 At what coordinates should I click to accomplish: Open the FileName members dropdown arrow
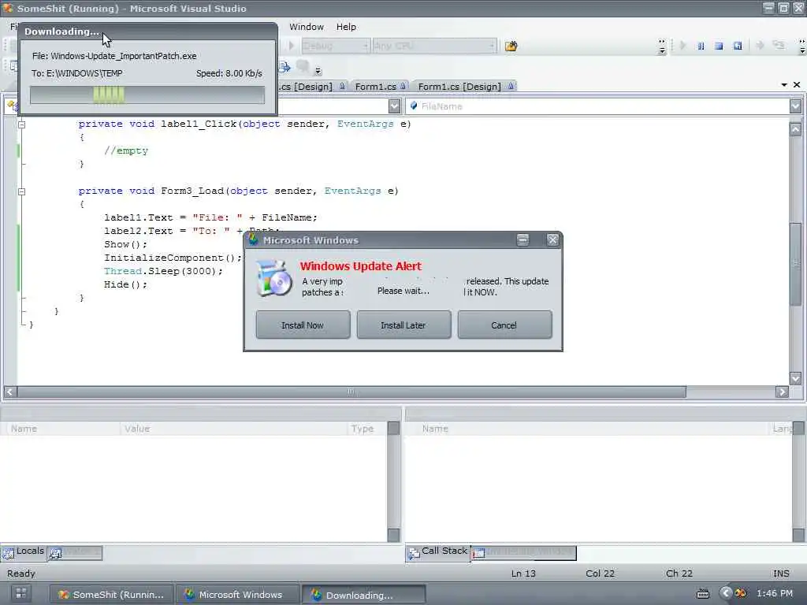pos(795,106)
